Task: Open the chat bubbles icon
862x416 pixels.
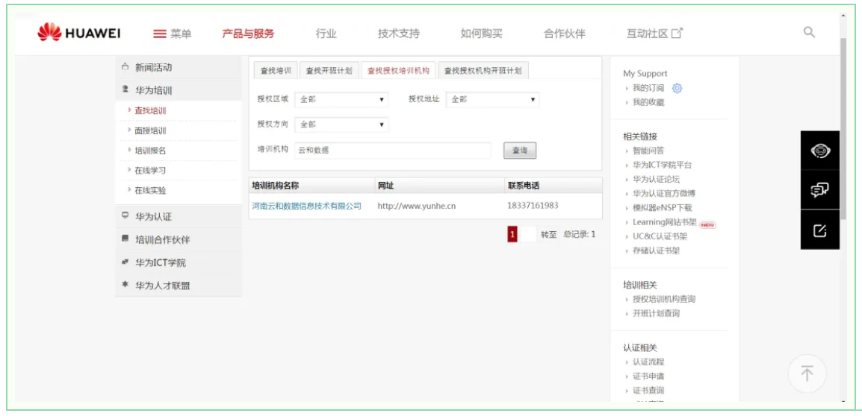Action: point(819,190)
